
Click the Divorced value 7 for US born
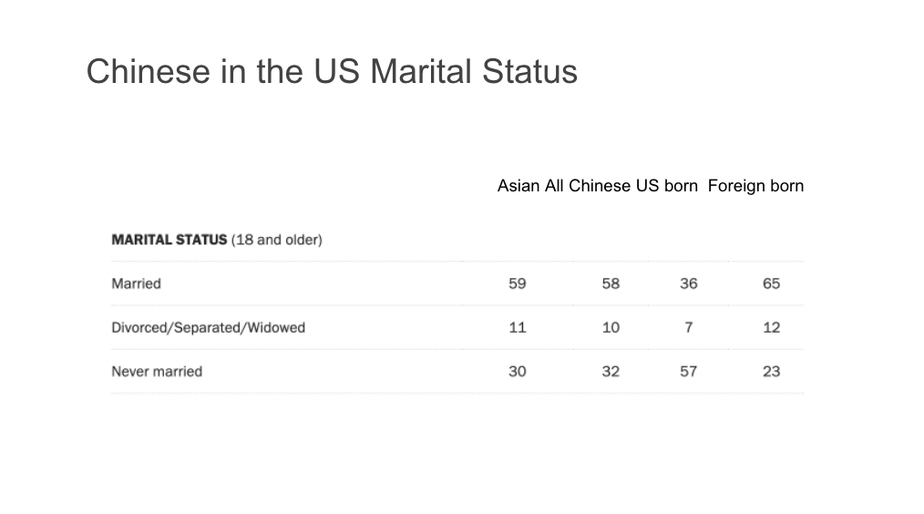(x=689, y=327)
